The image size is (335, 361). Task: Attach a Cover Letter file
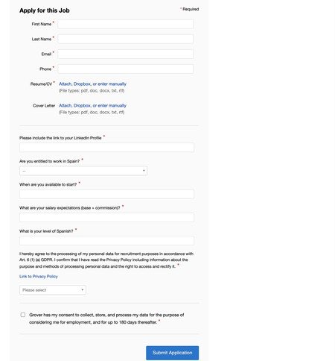(66, 106)
